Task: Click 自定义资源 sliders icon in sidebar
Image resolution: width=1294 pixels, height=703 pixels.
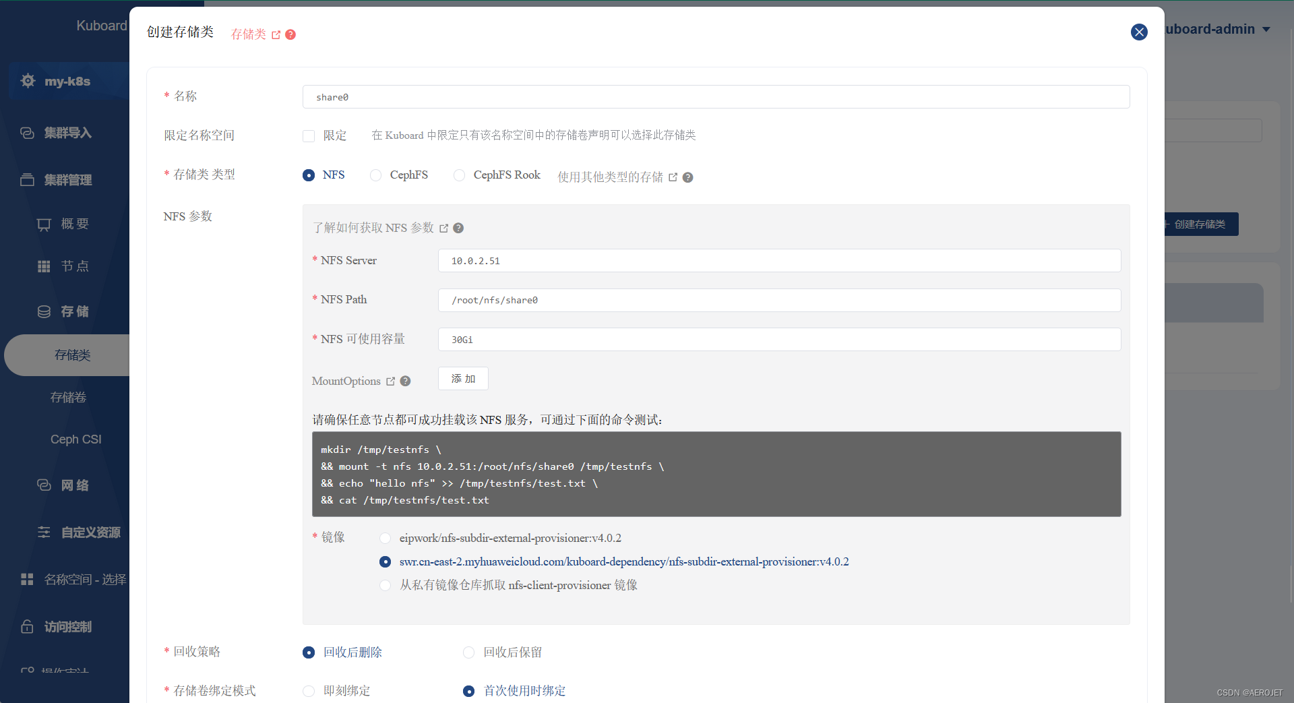Action: pyautogui.click(x=44, y=532)
